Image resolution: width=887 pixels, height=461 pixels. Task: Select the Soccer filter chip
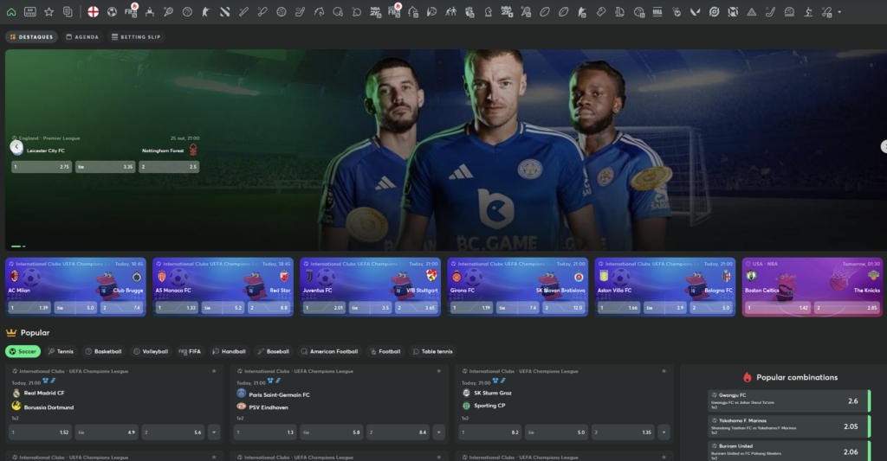point(23,351)
